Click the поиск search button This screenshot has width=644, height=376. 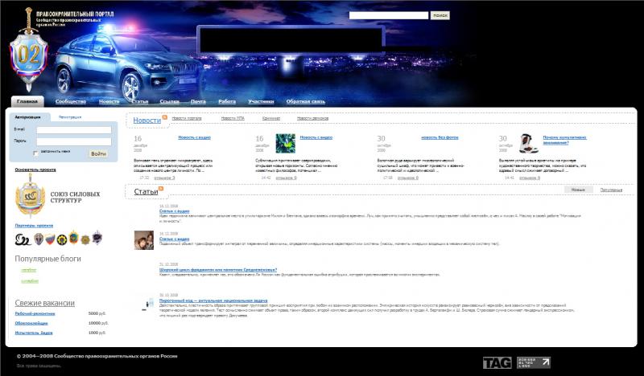(x=440, y=15)
